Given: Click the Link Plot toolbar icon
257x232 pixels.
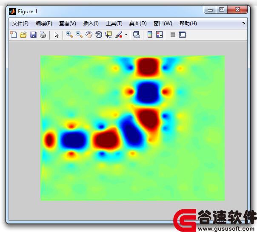Looking at the screenshot, I should point(136,35).
